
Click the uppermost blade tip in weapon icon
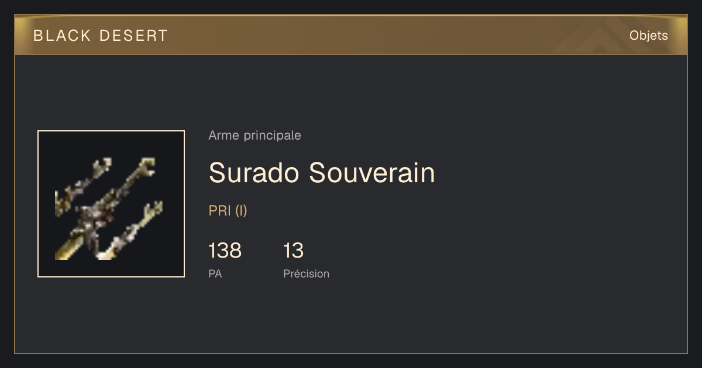tap(146, 165)
